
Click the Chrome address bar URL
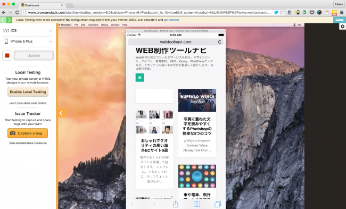(x=150, y=13)
